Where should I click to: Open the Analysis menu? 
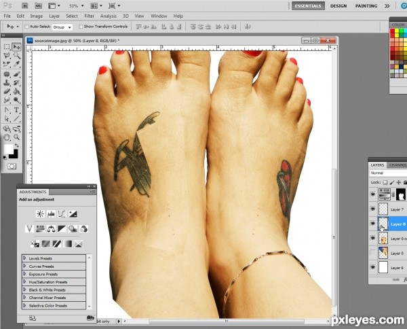109,16
